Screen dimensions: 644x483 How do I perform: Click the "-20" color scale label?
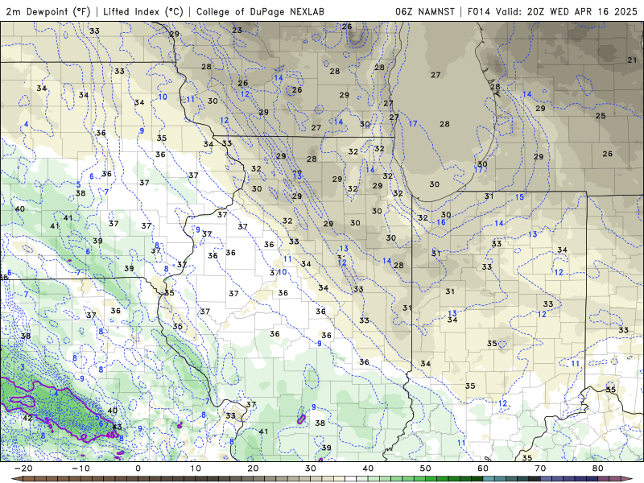click(23, 469)
